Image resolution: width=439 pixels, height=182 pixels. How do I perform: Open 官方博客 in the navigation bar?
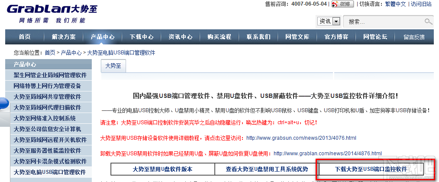336,37
